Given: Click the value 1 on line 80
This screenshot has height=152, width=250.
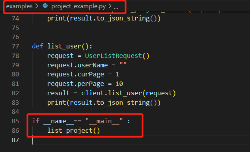Looking at the screenshot, I should [118, 74].
